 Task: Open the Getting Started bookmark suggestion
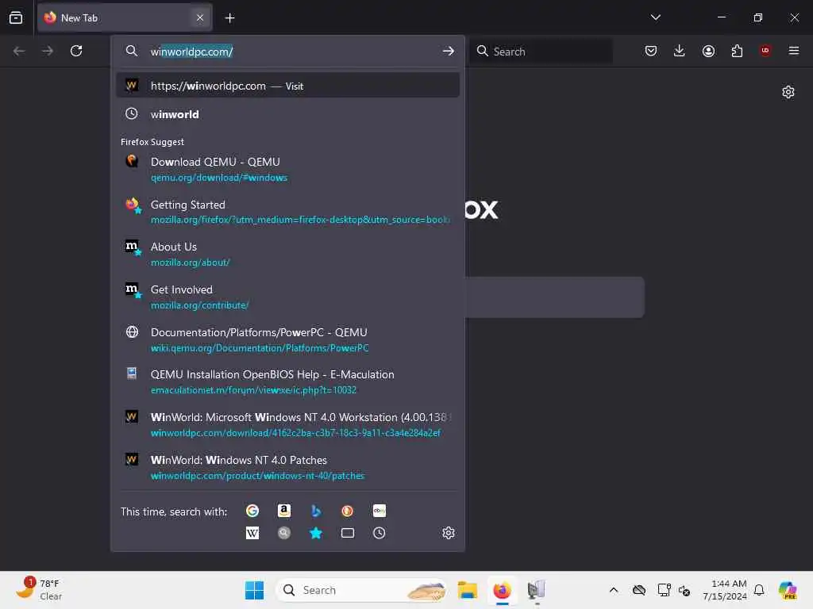[x=287, y=212]
